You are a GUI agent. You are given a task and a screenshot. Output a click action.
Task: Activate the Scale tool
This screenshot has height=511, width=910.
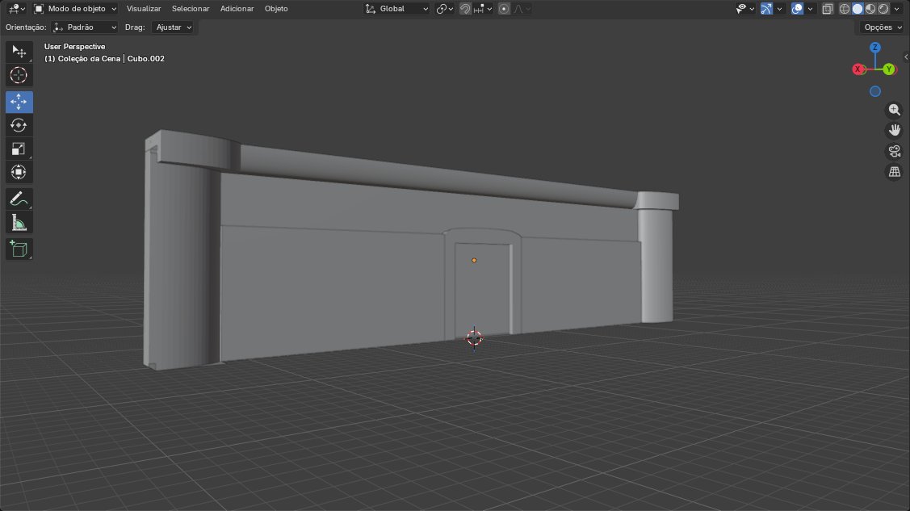pos(18,149)
